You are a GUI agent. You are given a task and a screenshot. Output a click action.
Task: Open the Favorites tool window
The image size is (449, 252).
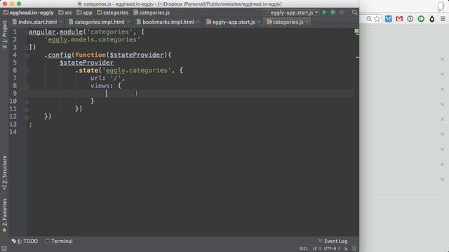pos(4,215)
